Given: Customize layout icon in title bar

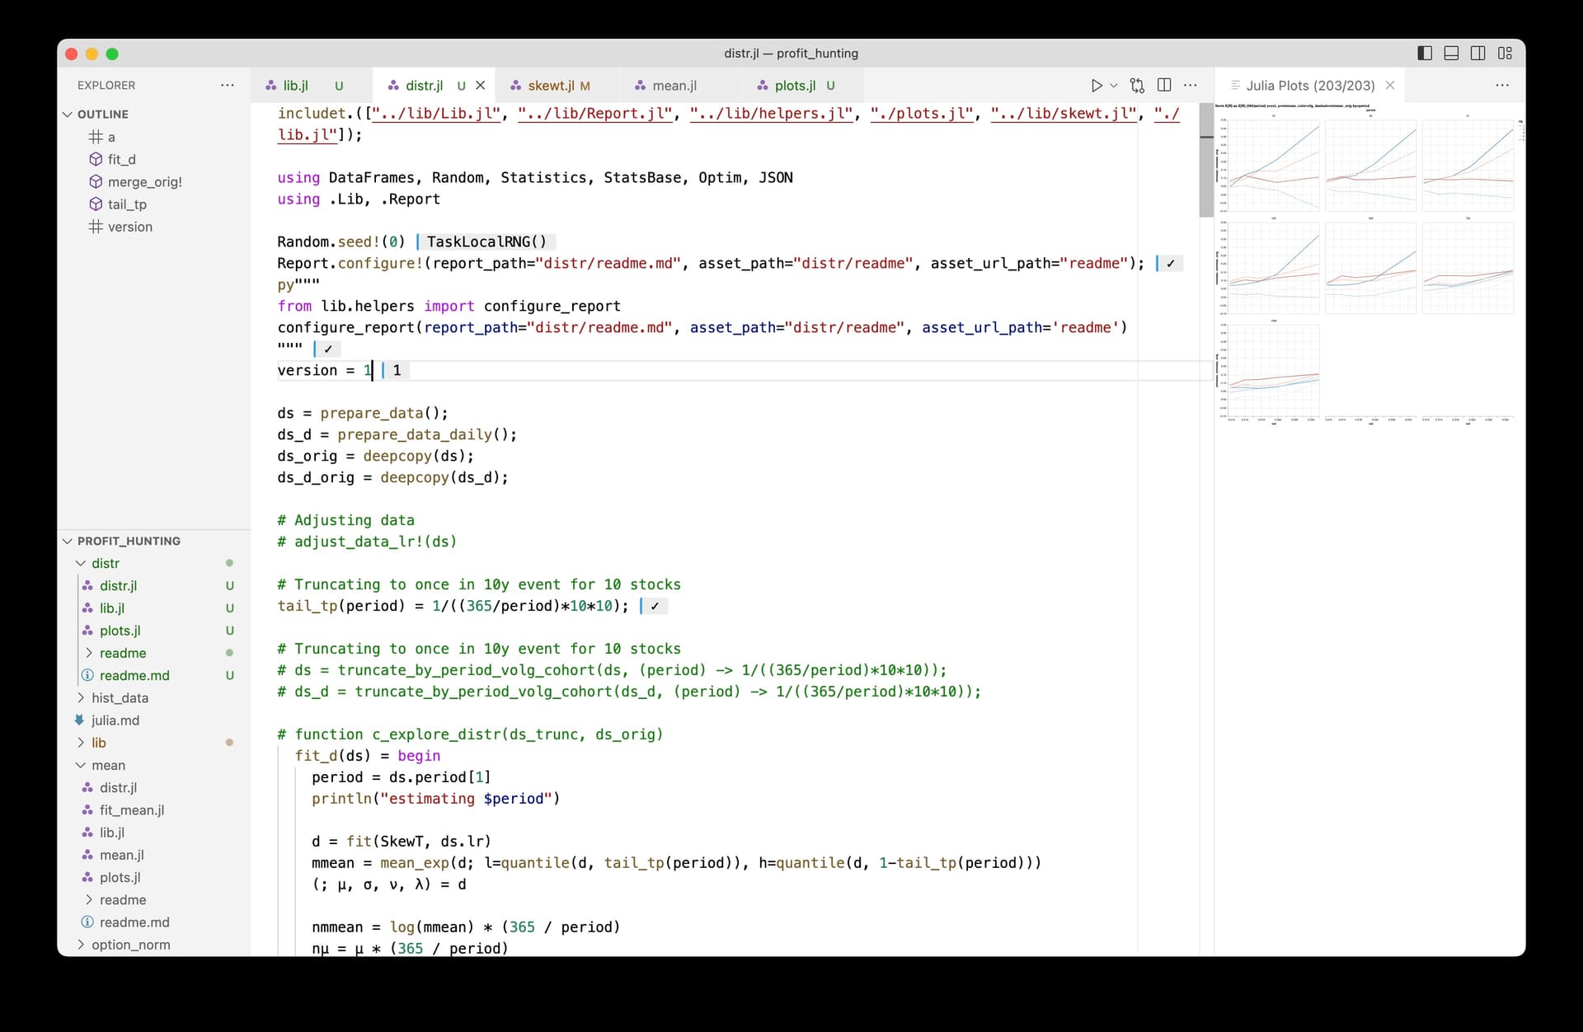Looking at the screenshot, I should 1505,53.
